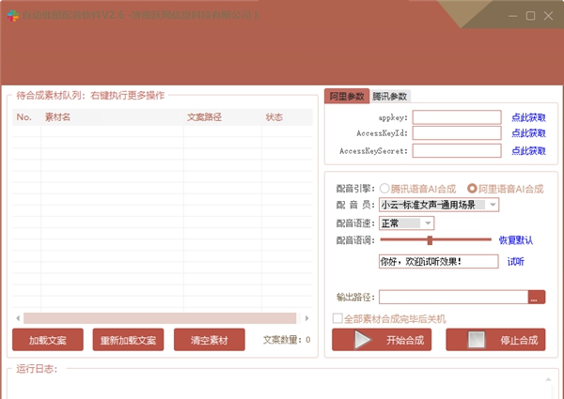
Task: Focus the 输出路径 output path field
Action: [453, 297]
